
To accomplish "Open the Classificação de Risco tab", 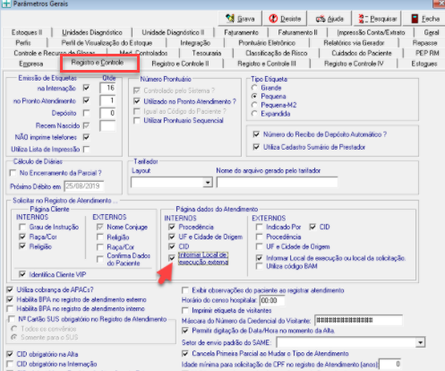I will coord(277,53).
